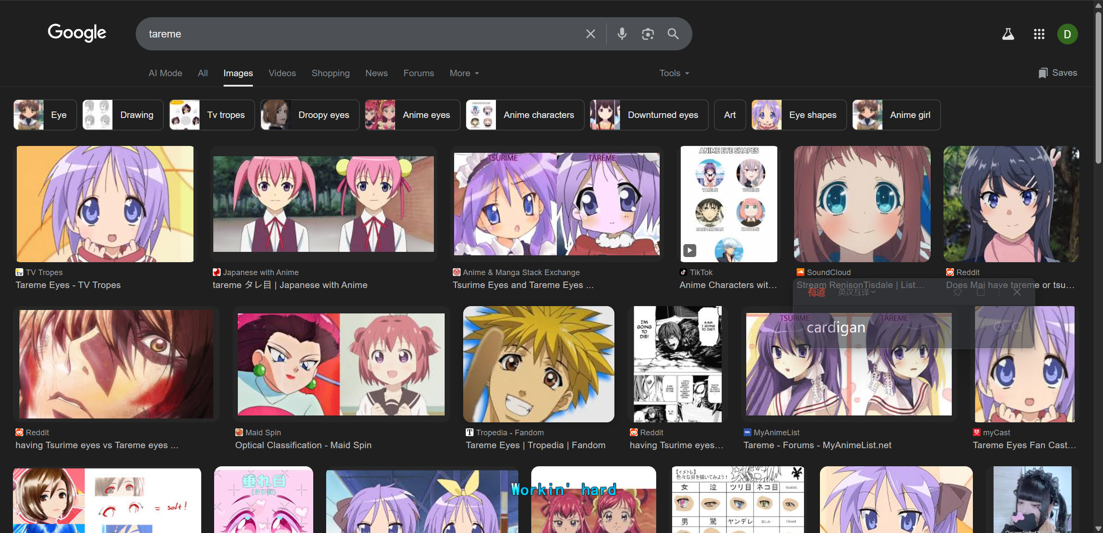Filter results with the Eye chip

(x=45, y=115)
